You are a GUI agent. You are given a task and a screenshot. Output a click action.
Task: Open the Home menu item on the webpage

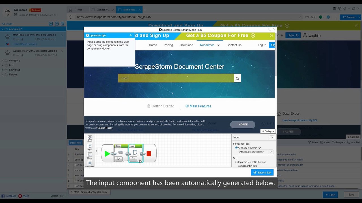pos(153,45)
